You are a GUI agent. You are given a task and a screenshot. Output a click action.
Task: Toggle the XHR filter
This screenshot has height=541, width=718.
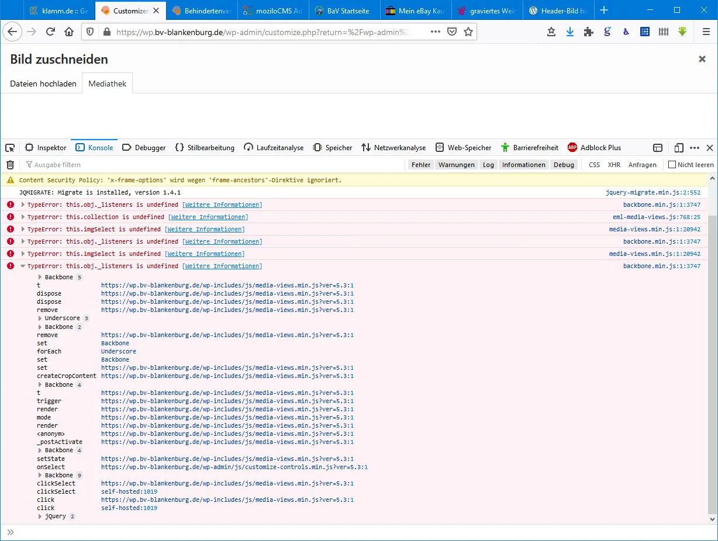pos(614,165)
